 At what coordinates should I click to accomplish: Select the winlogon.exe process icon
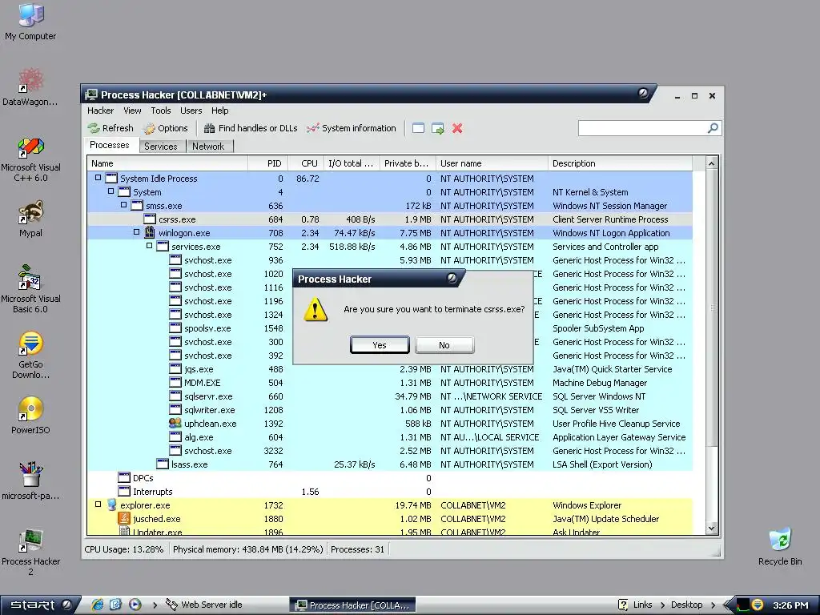pyautogui.click(x=150, y=232)
